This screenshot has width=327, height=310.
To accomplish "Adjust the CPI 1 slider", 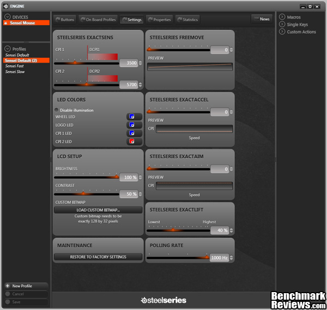I will pos(87,63).
